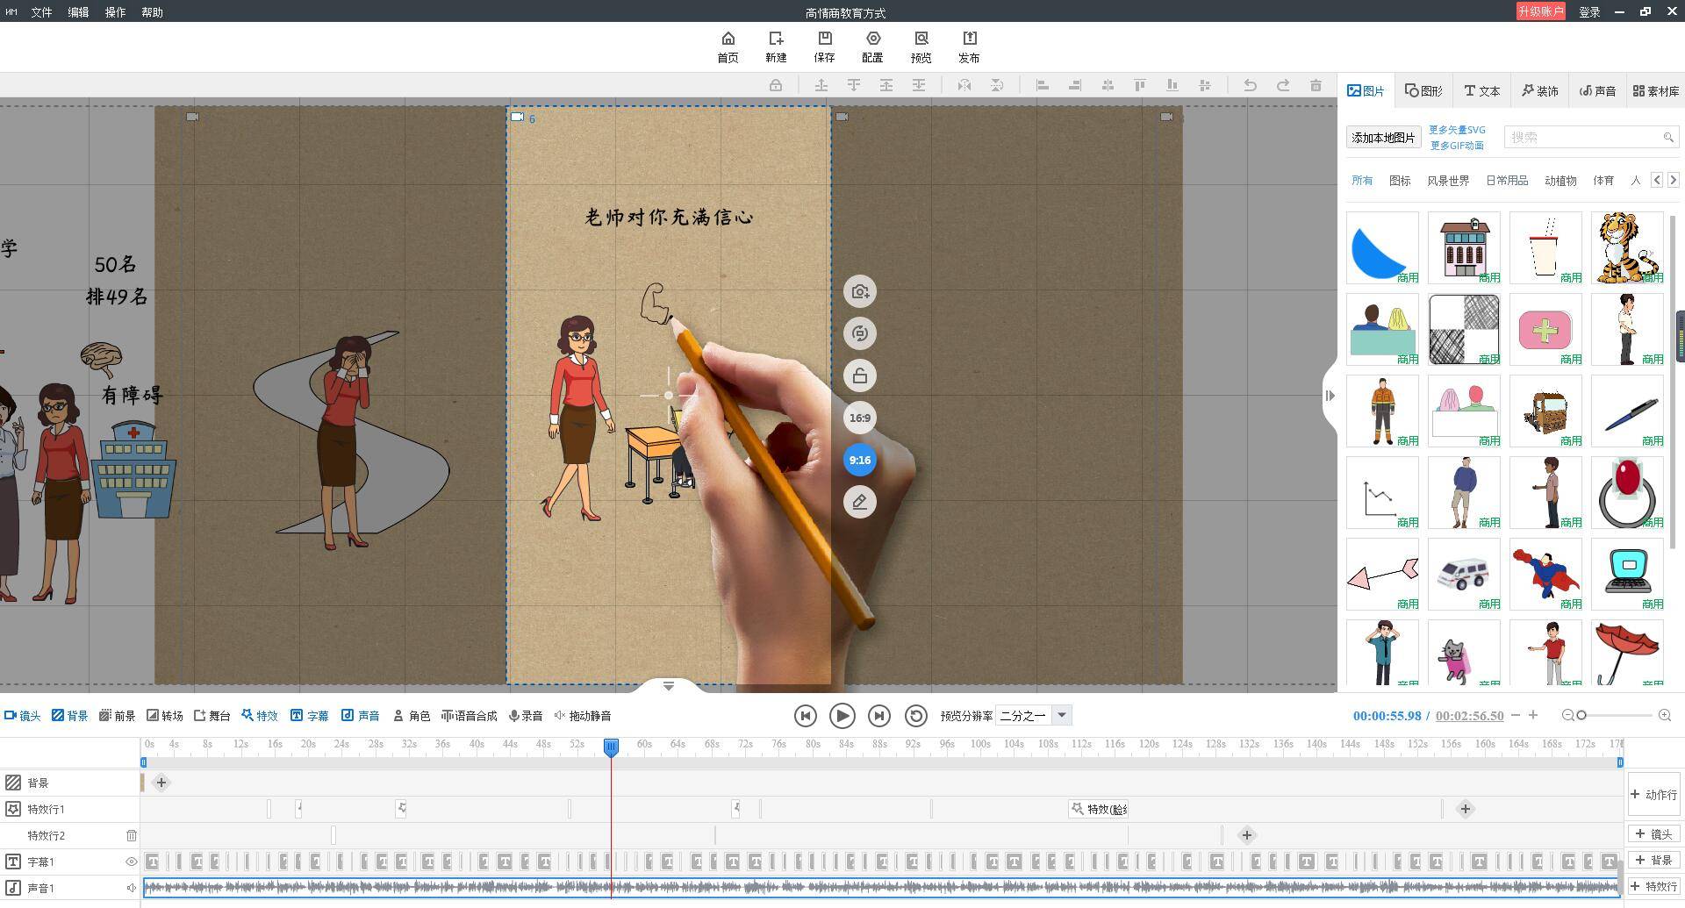Click the trash delete icon in toolbar

click(1316, 85)
